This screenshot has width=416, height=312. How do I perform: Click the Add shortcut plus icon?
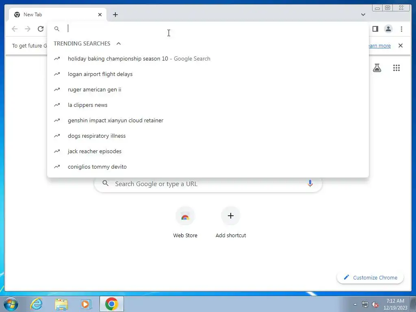[x=231, y=216]
